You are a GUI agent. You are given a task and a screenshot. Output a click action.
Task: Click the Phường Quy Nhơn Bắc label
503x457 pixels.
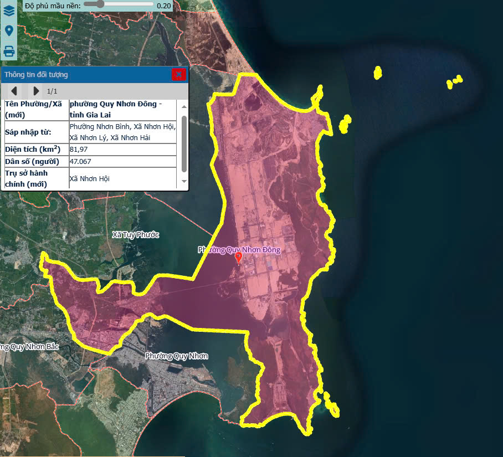point(28,347)
